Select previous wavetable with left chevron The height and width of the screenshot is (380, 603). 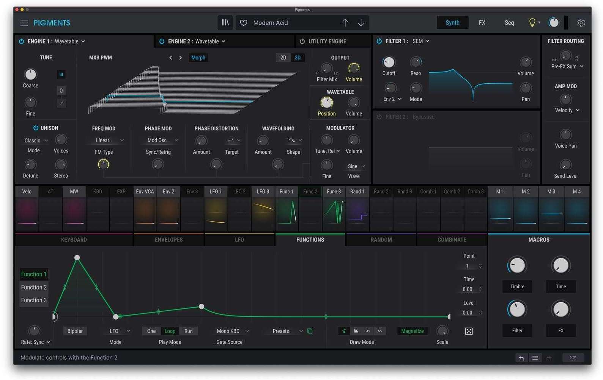171,58
